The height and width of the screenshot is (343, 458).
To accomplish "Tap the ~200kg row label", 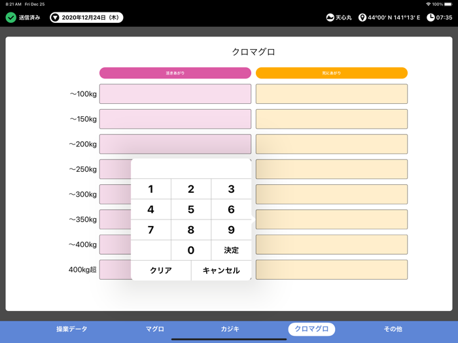I will click(x=83, y=144).
